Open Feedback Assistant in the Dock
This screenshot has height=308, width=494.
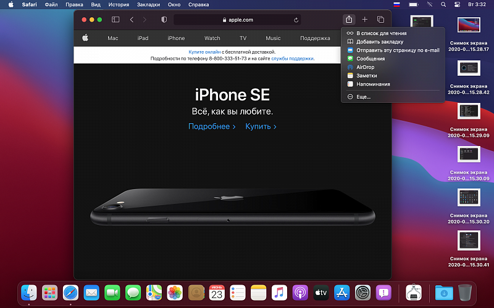(x=383, y=293)
